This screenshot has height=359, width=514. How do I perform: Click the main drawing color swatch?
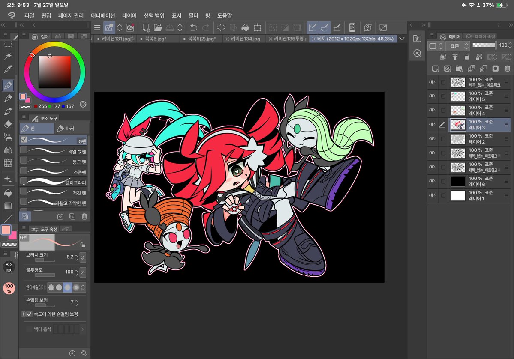tap(6, 230)
